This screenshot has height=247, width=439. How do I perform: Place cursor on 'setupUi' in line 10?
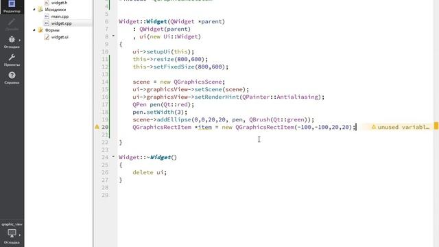click(158, 51)
